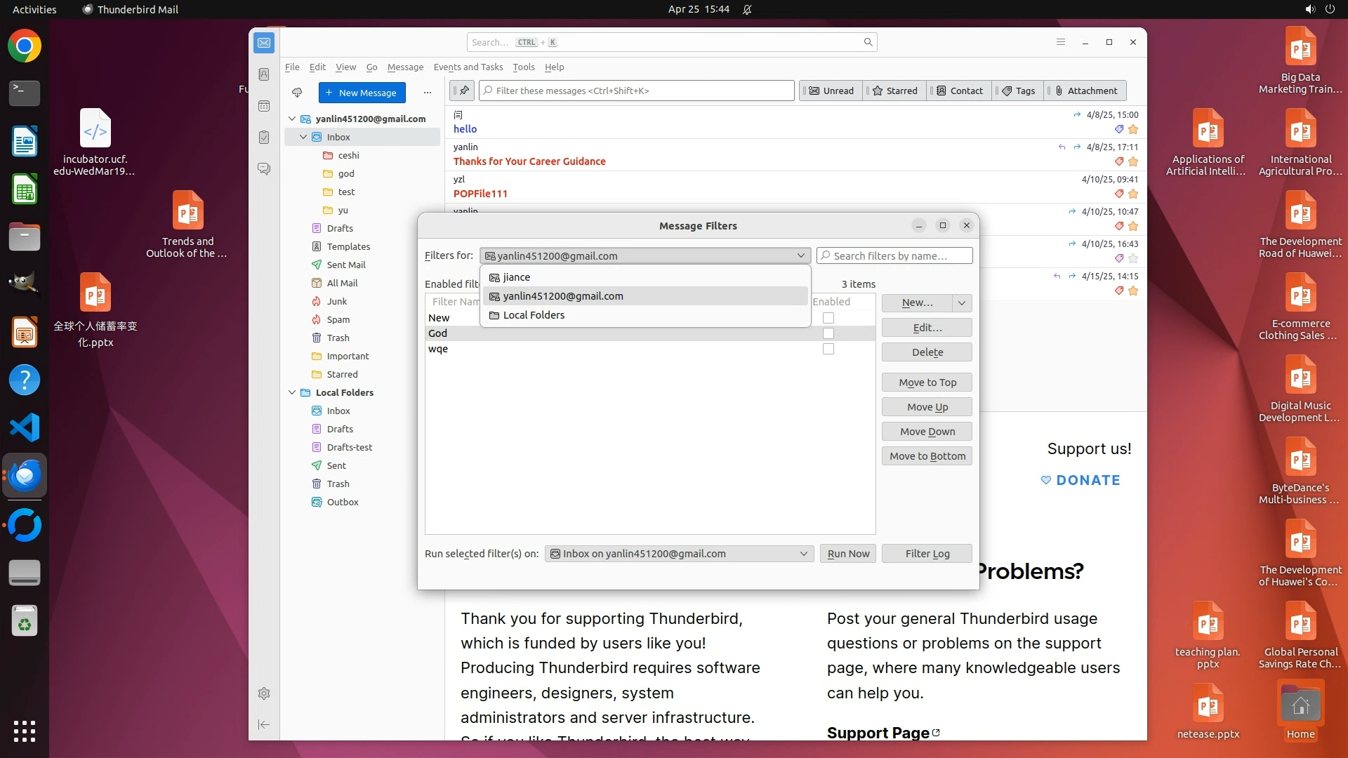Viewport: 1348px width, 758px height.
Task: Click the Filter Log button
Action: click(x=927, y=554)
